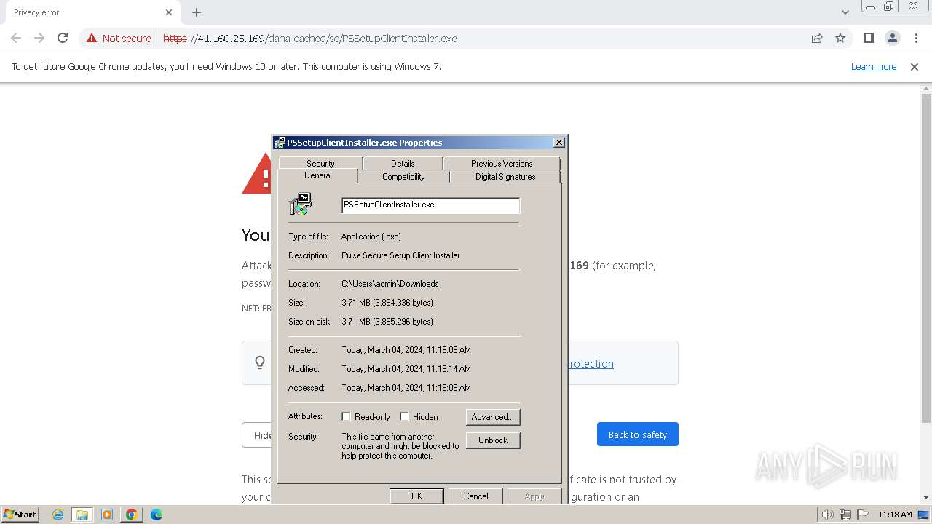The image size is (932, 524).
Task: Open the Windows Start menu
Action: tap(20, 514)
